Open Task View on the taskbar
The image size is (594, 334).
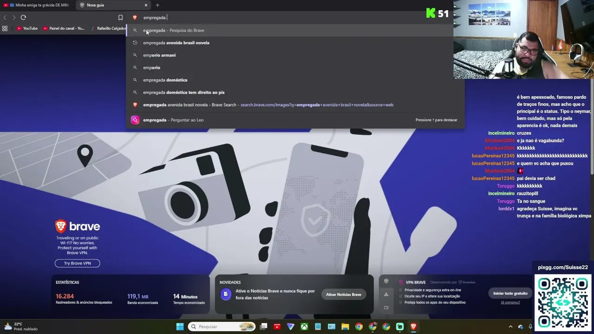[x=264, y=327]
